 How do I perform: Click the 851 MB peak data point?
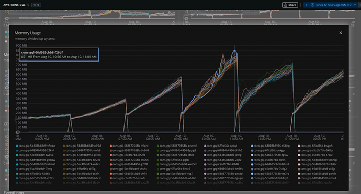click(x=234, y=50)
